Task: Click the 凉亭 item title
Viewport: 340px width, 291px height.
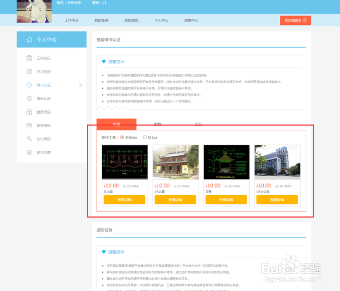Action: [208, 192]
